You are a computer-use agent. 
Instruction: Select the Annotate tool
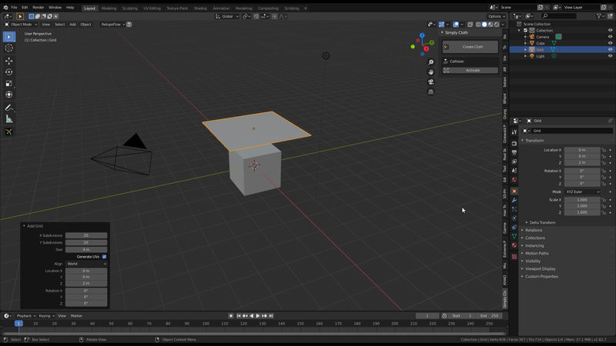9,108
